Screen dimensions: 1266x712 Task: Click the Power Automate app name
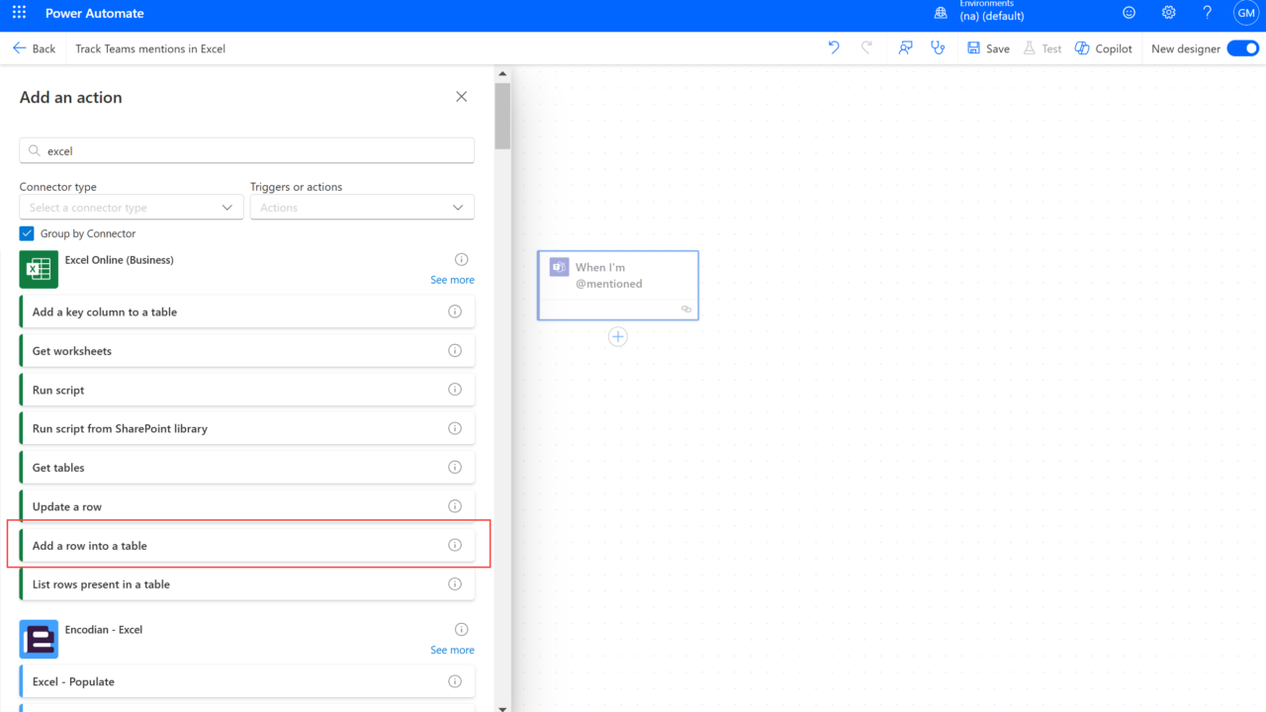pos(95,13)
